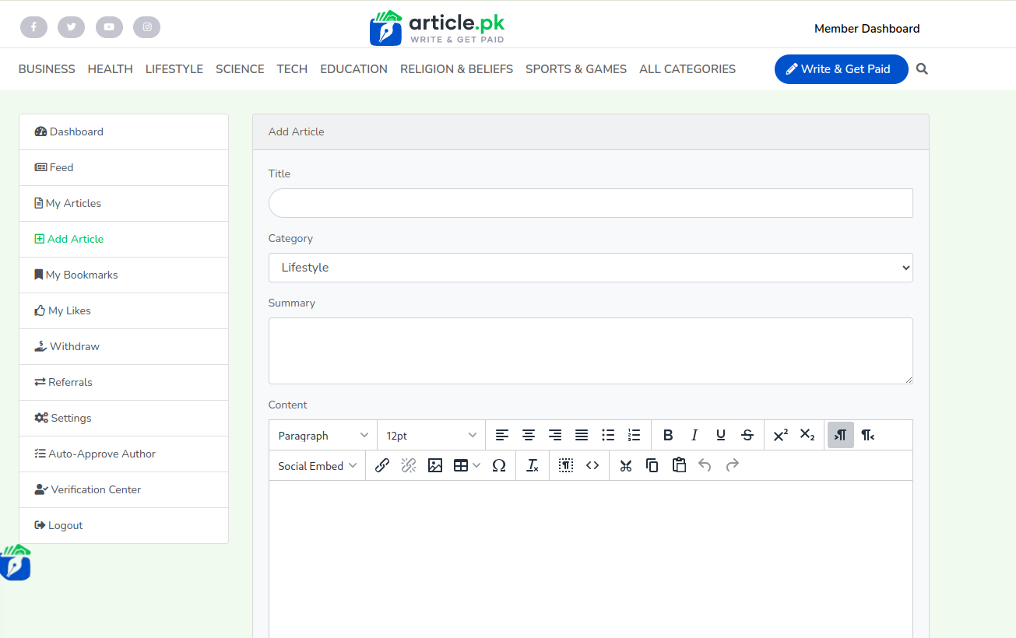Toggle right-to-left text direction button
Image resolution: width=1016 pixels, height=638 pixels.
[867, 436]
